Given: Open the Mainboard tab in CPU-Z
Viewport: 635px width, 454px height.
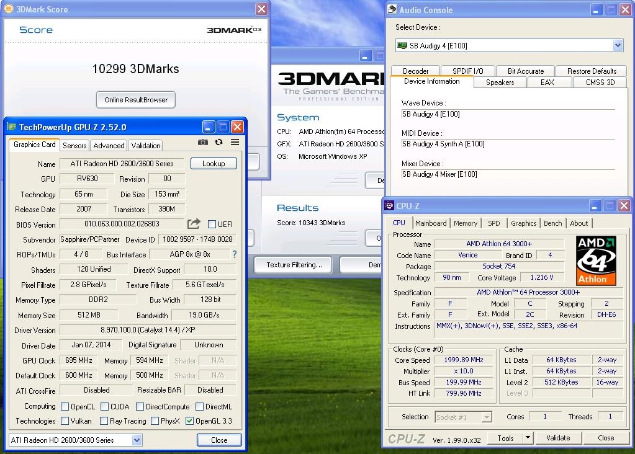Looking at the screenshot, I should 431,223.
